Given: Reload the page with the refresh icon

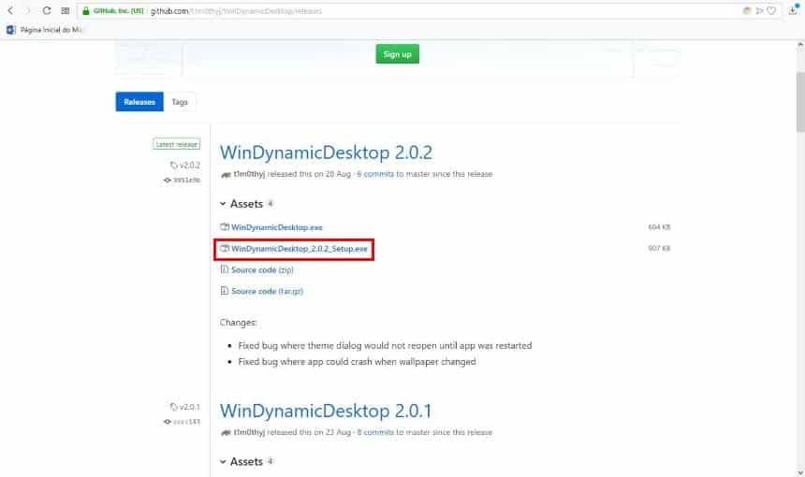Looking at the screenshot, I should click(x=47, y=11).
